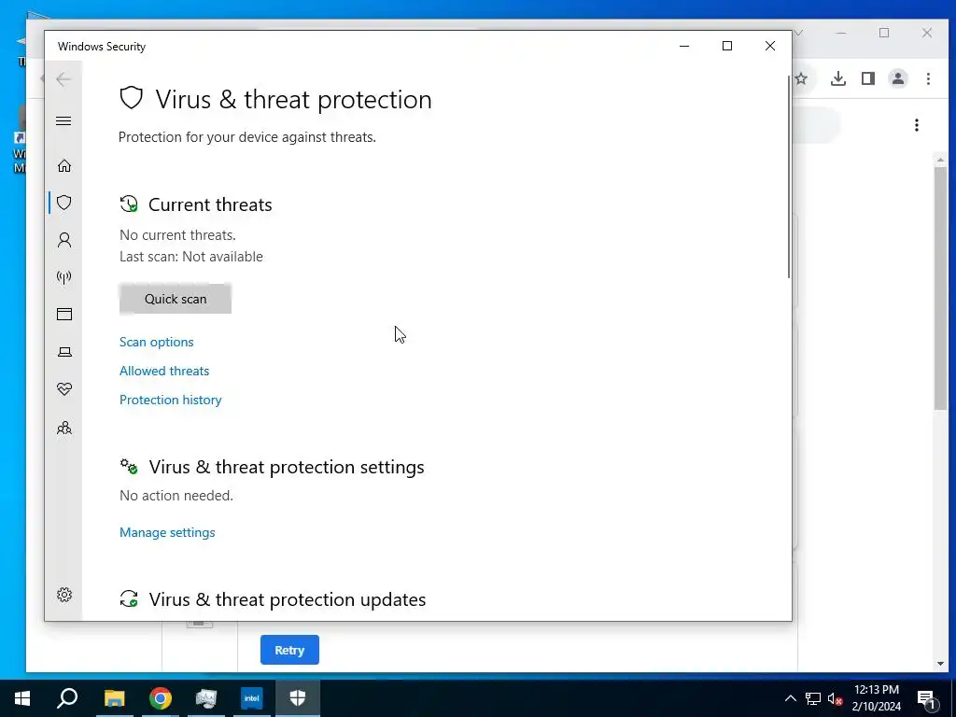Open Device security laptop icon
The image size is (956, 717).
click(64, 352)
